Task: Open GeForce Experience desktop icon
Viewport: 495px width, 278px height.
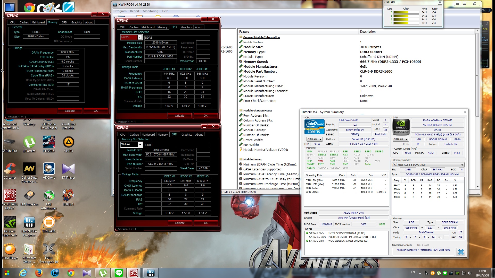Action: tap(10, 223)
